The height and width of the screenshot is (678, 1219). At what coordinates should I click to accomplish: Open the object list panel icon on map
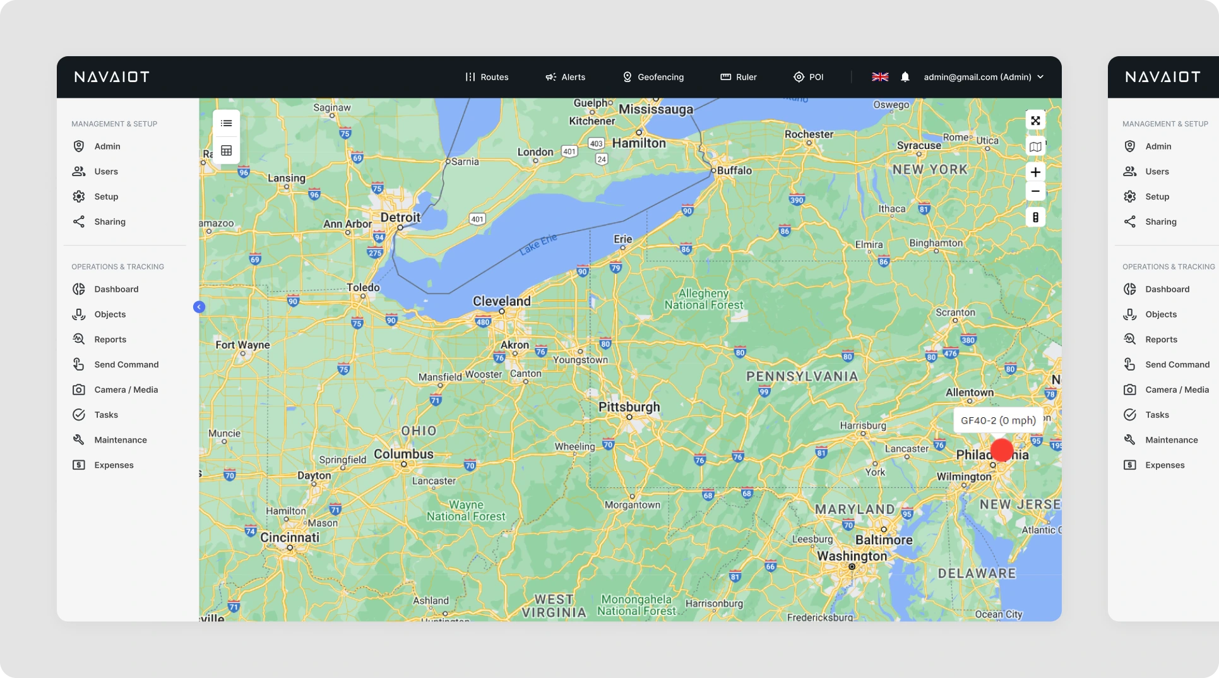point(227,123)
